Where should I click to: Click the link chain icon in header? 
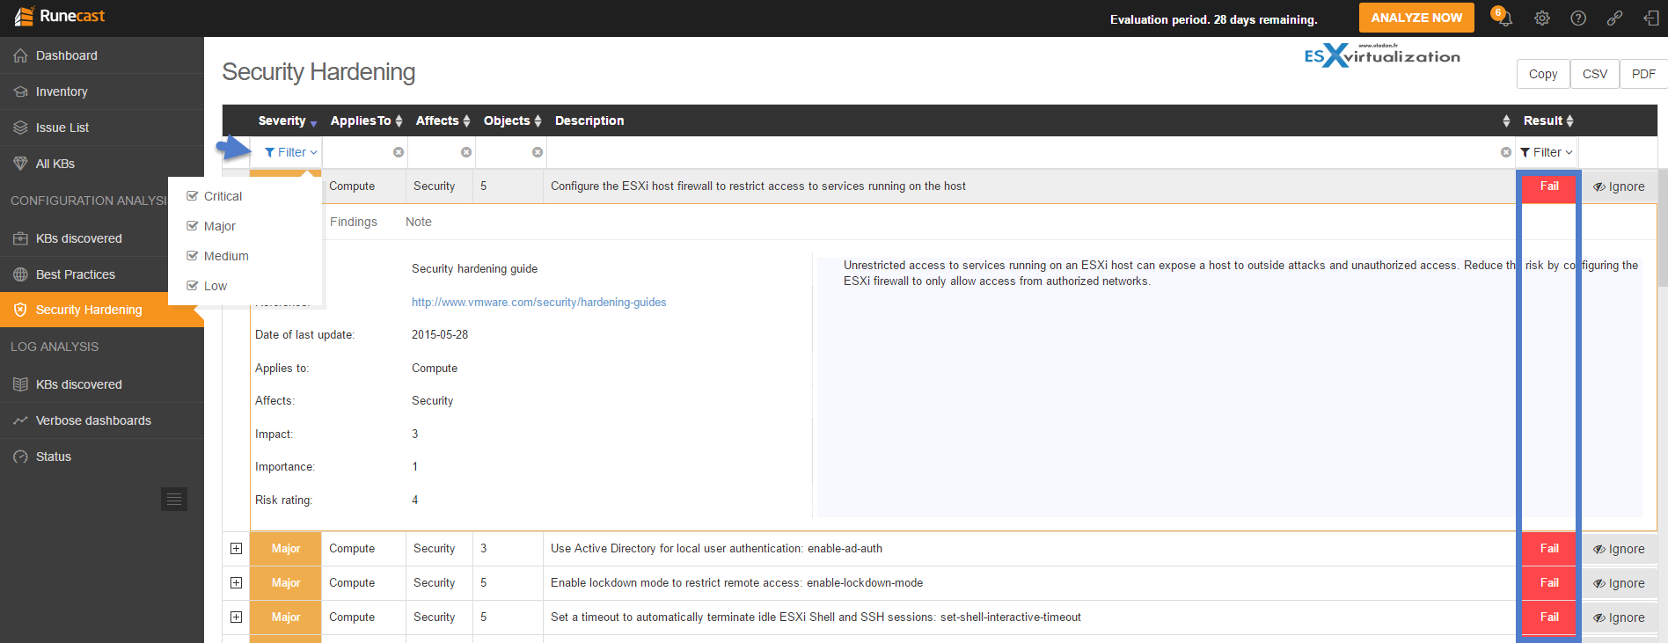point(1614,18)
